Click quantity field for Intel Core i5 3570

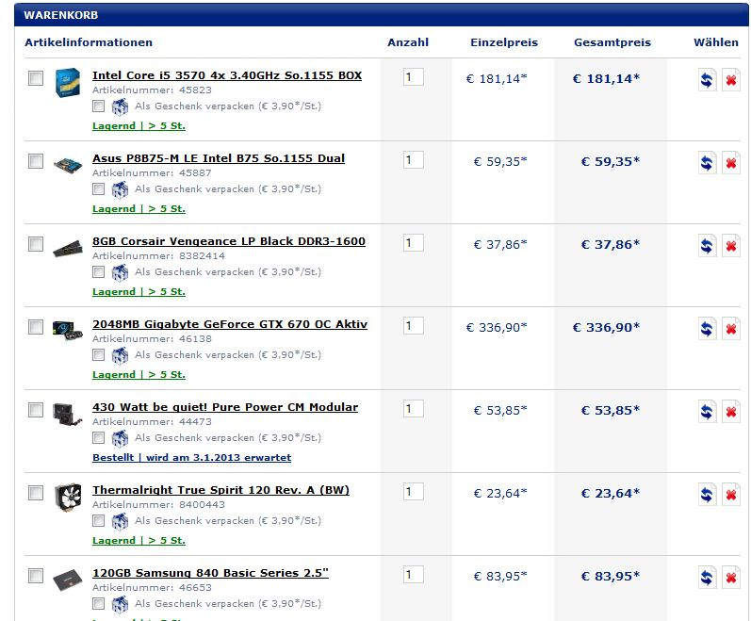414,76
